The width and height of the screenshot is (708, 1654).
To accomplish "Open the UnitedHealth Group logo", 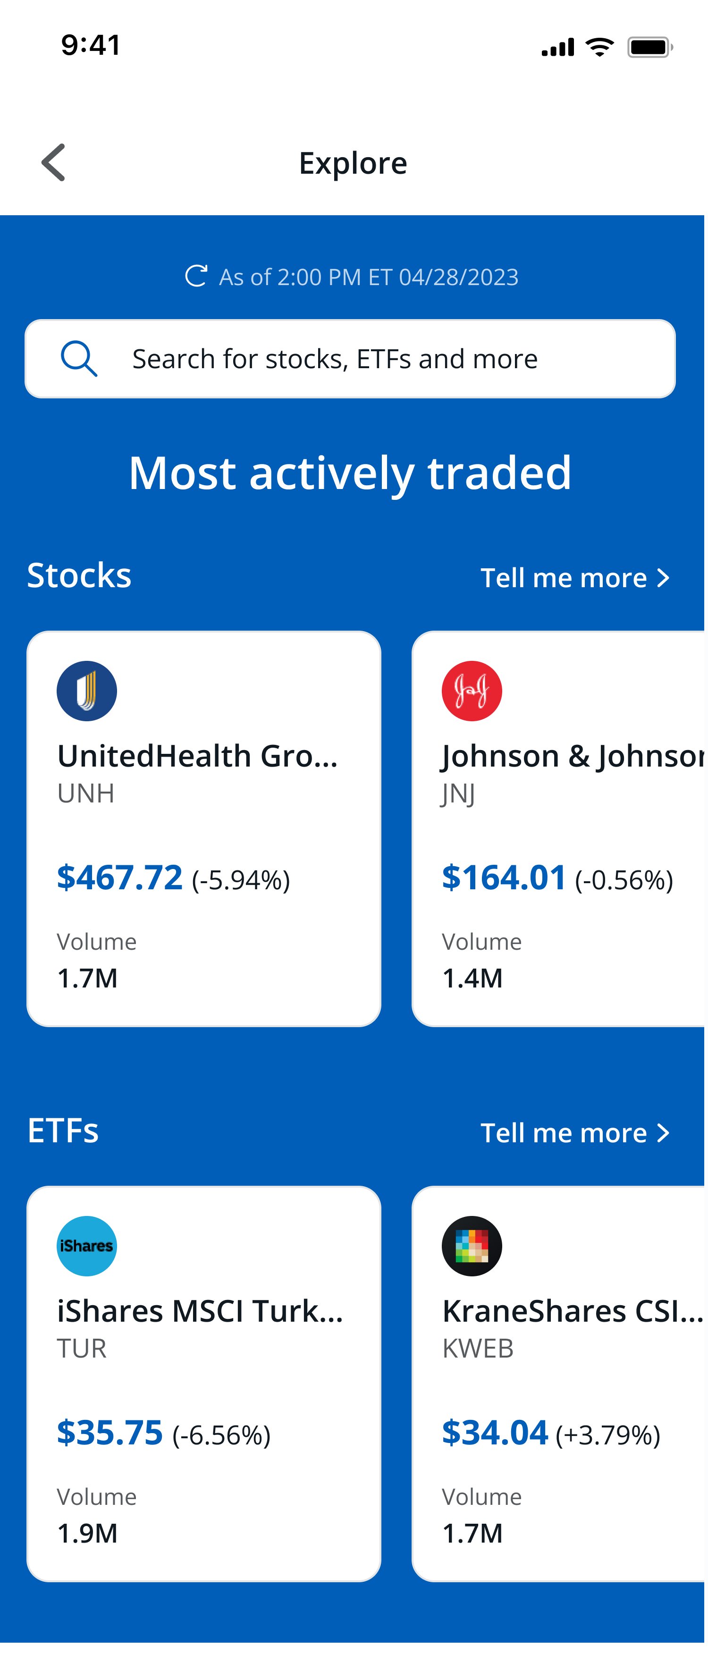I will [x=87, y=692].
